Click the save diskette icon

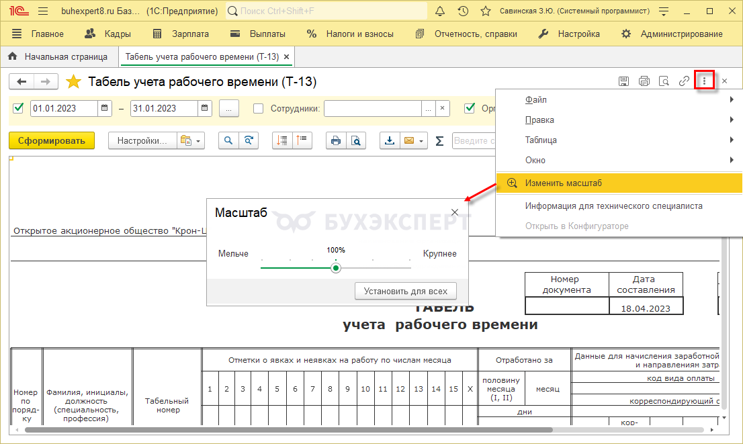(x=623, y=81)
